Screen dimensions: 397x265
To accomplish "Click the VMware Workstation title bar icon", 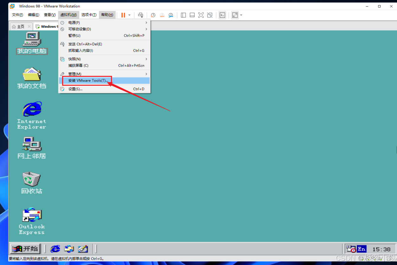I will click(12, 6).
